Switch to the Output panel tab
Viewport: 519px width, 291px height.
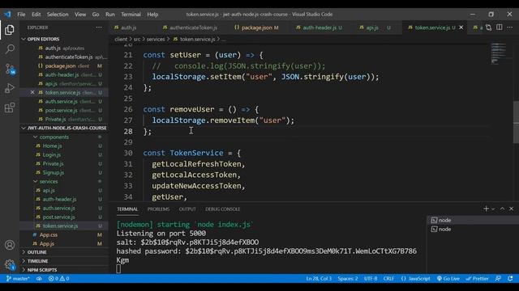pos(187,209)
